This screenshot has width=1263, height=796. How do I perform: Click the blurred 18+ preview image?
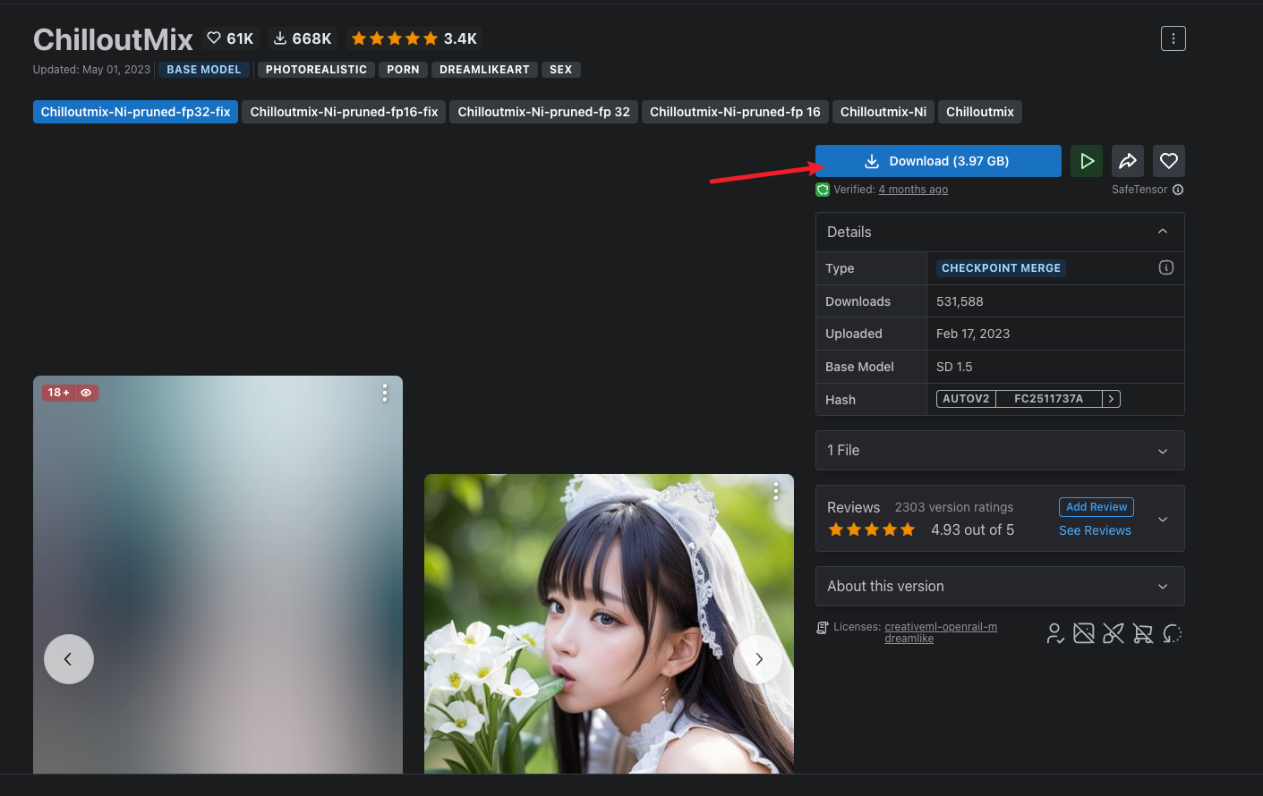pyautogui.click(x=218, y=574)
